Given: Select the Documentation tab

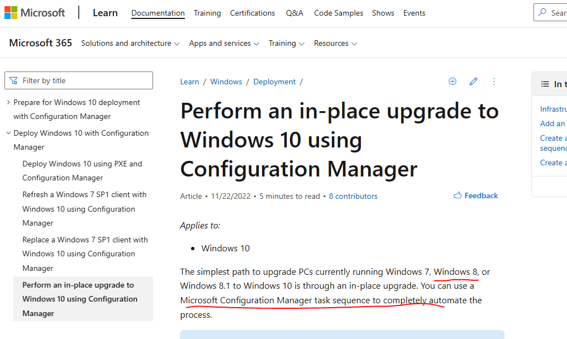Looking at the screenshot, I should click(x=158, y=13).
